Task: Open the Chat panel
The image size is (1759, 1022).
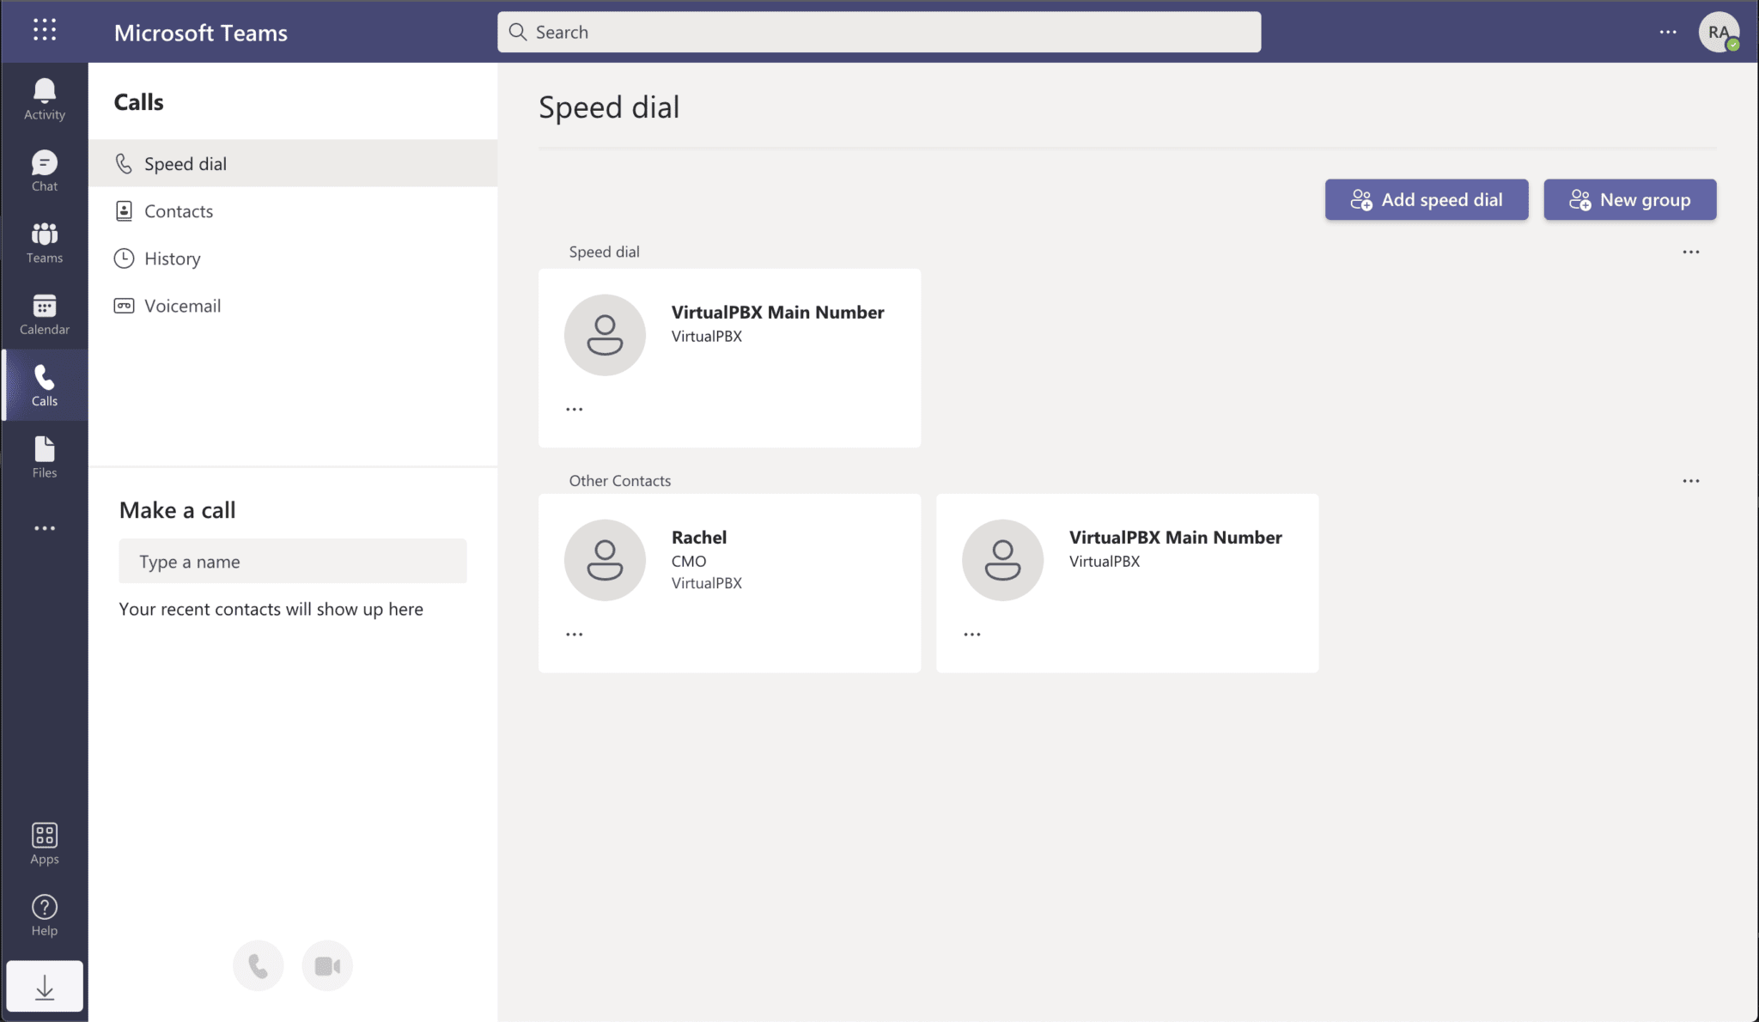Action: click(x=44, y=169)
